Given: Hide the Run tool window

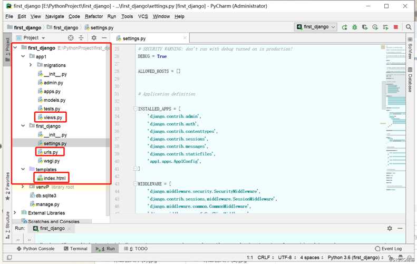Looking at the screenshot, I should [x=400, y=228].
